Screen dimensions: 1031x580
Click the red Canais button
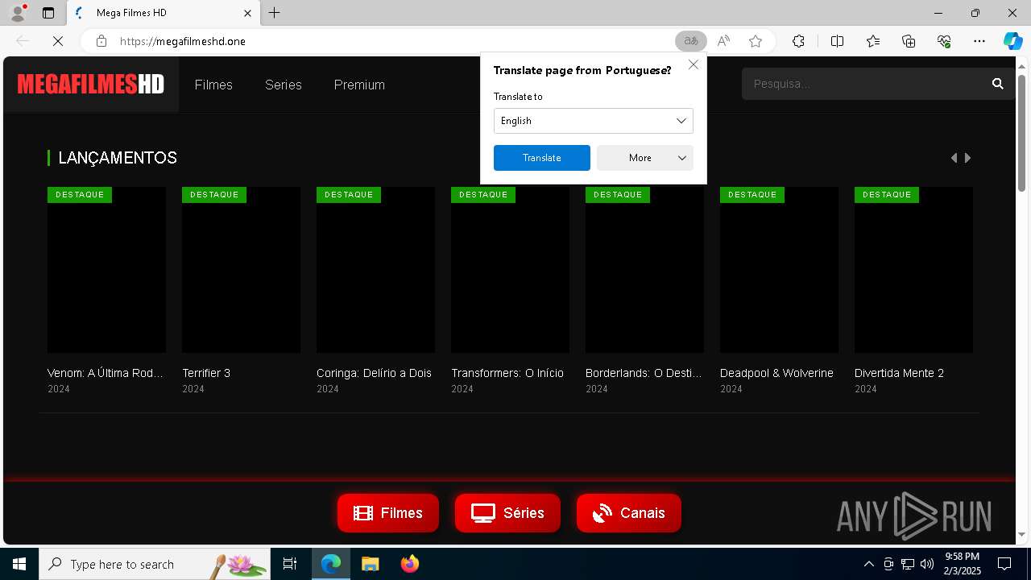(x=629, y=513)
